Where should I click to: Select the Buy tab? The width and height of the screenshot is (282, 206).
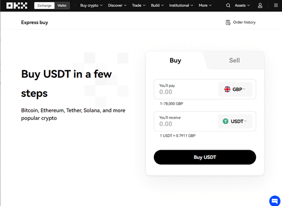[175, 60]
